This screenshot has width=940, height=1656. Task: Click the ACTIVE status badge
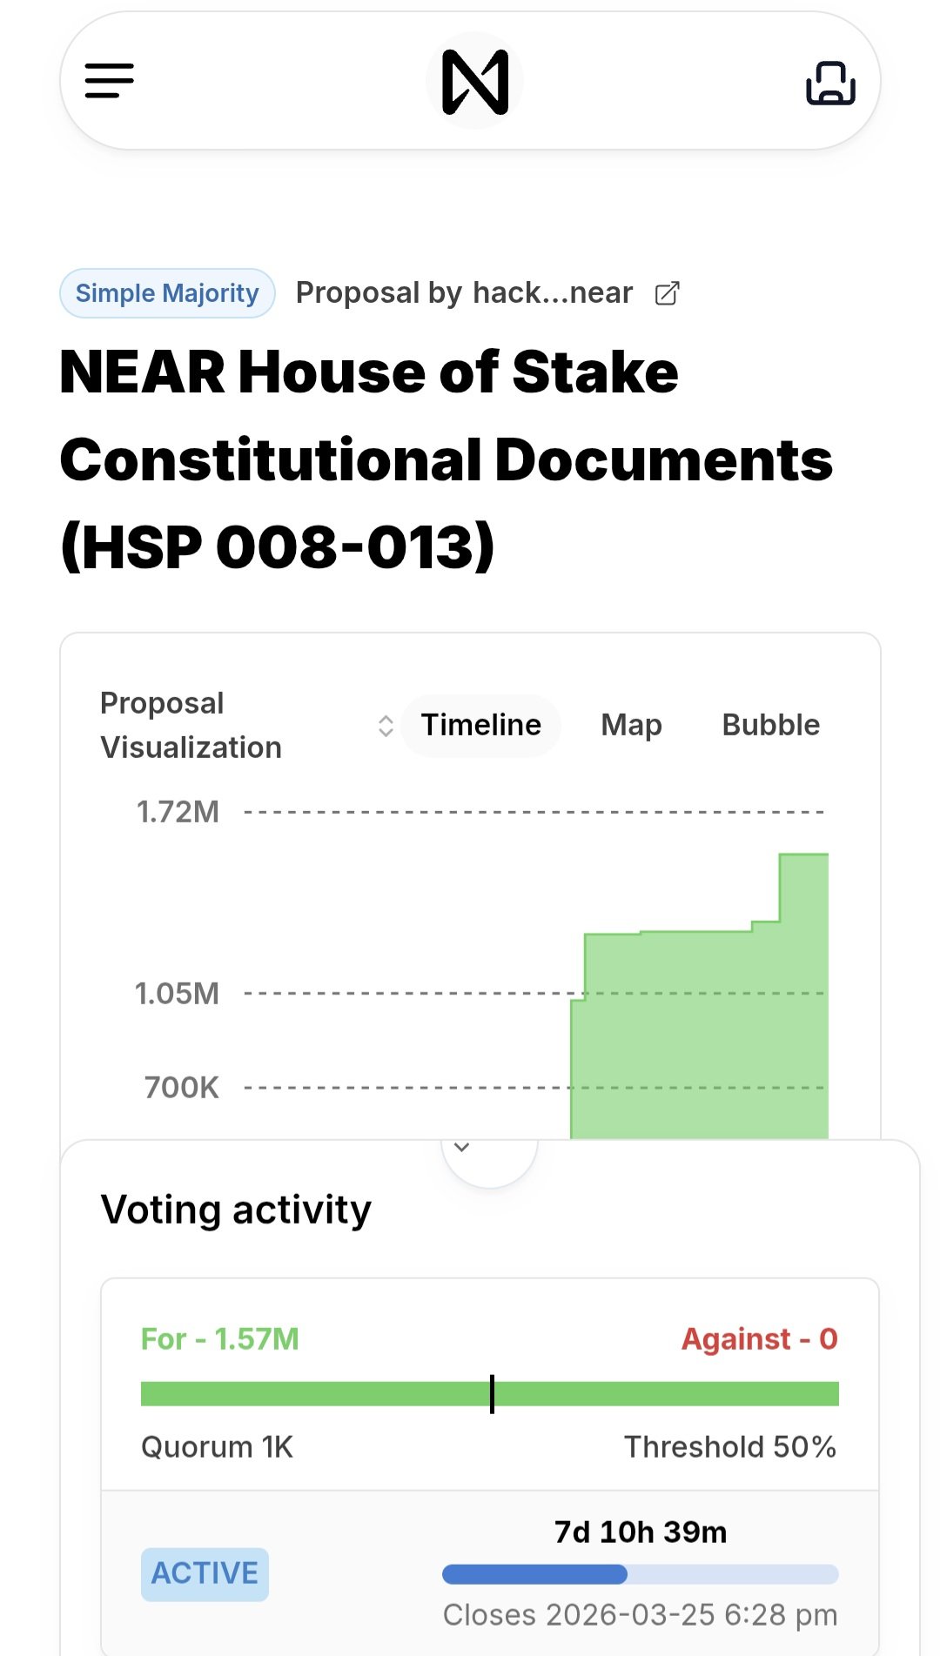pos(205,1573)
